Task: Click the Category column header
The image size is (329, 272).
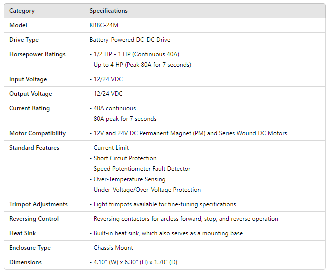Action: point(22,11)
